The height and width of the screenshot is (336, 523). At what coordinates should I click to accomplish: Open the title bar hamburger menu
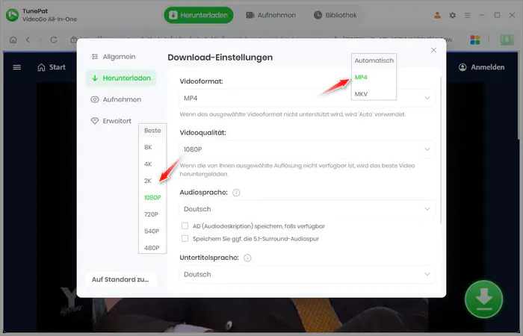[x=467, y=16]
